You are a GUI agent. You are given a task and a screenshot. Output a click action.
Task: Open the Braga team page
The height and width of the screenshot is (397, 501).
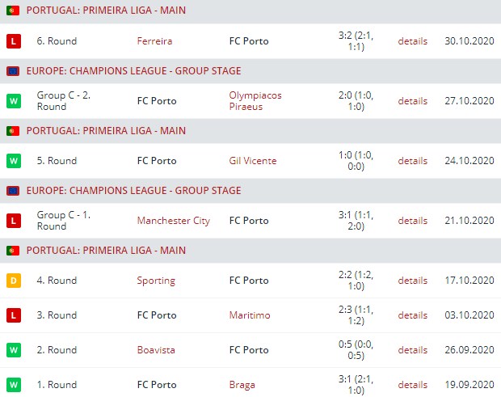[x=243, y=384]
